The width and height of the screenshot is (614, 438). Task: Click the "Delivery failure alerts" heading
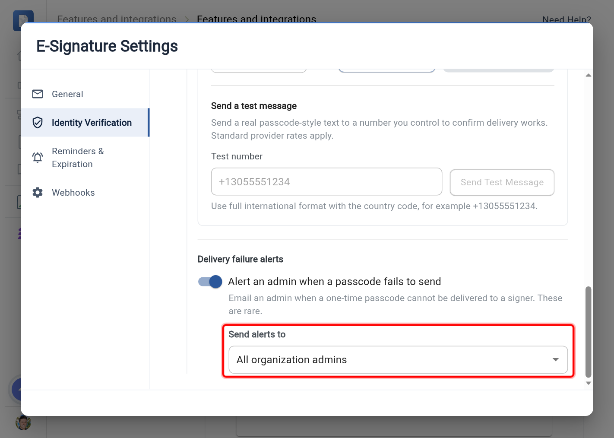241,259
